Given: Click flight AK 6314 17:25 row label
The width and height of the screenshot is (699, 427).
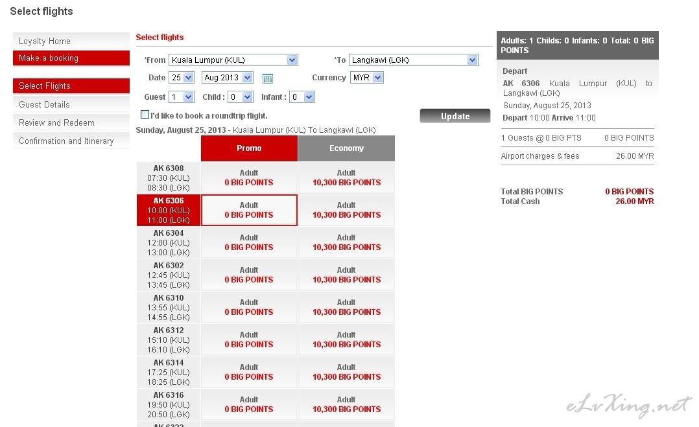Looking at the screenshot, I should (169, 372).
